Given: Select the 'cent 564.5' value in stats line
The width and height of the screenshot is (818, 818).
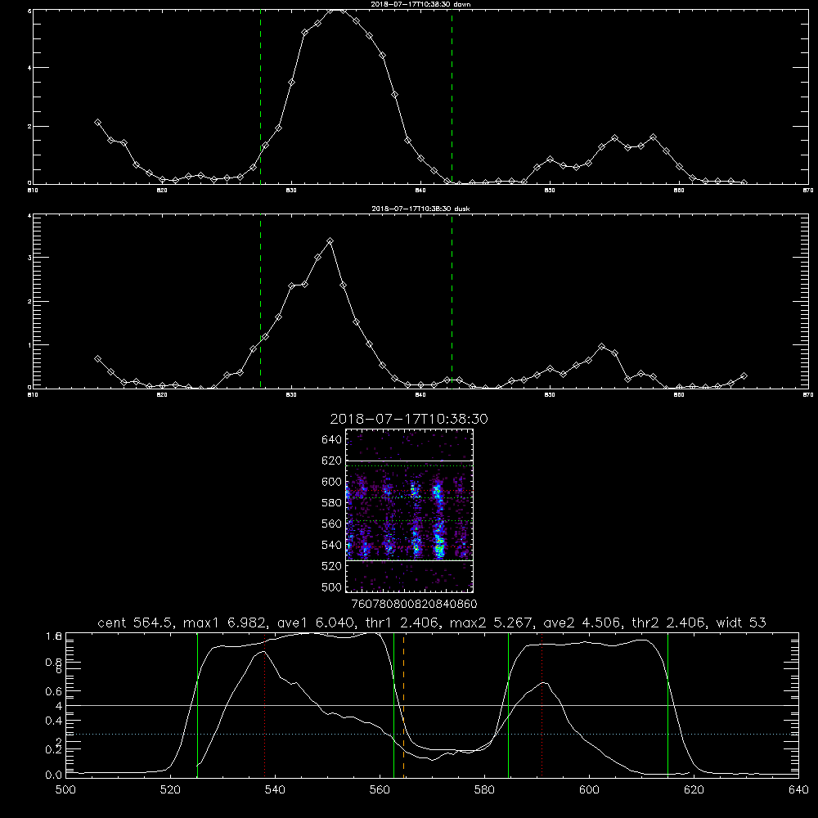Looking at the screenshot, I should coord(135,622).
